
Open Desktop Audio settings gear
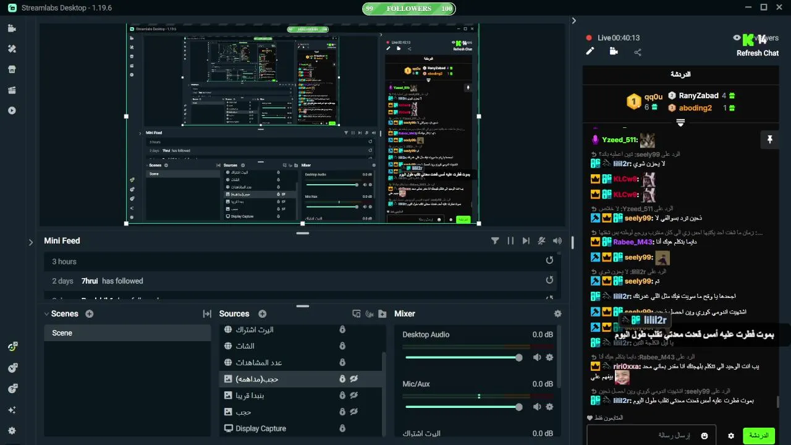tap(549, 357)
